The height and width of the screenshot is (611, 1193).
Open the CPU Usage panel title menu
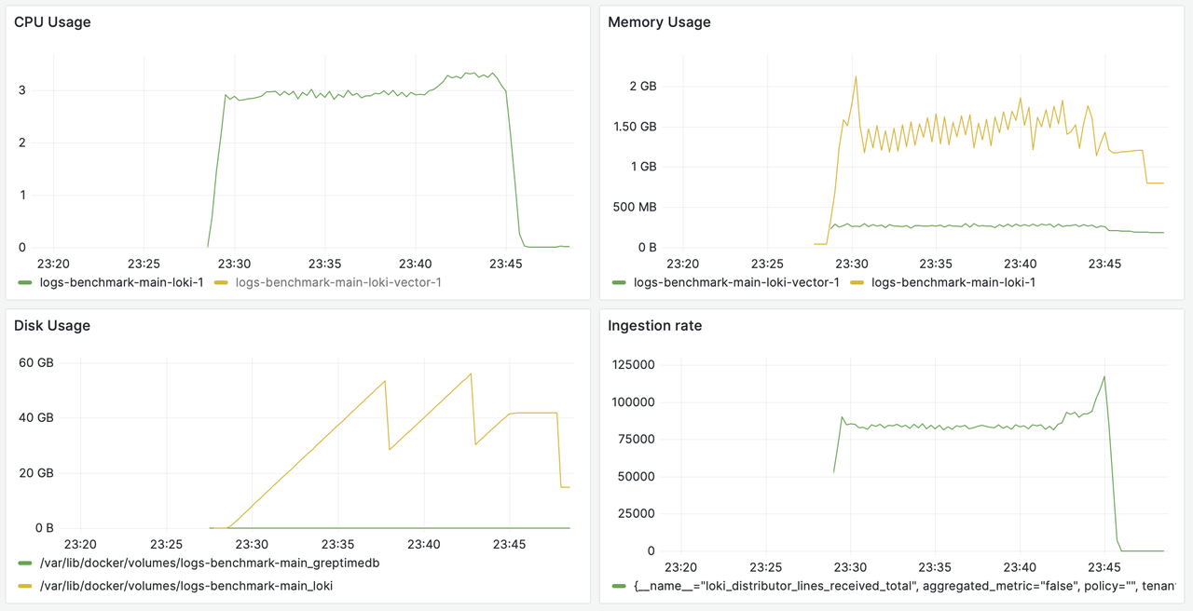coord(52,22)
